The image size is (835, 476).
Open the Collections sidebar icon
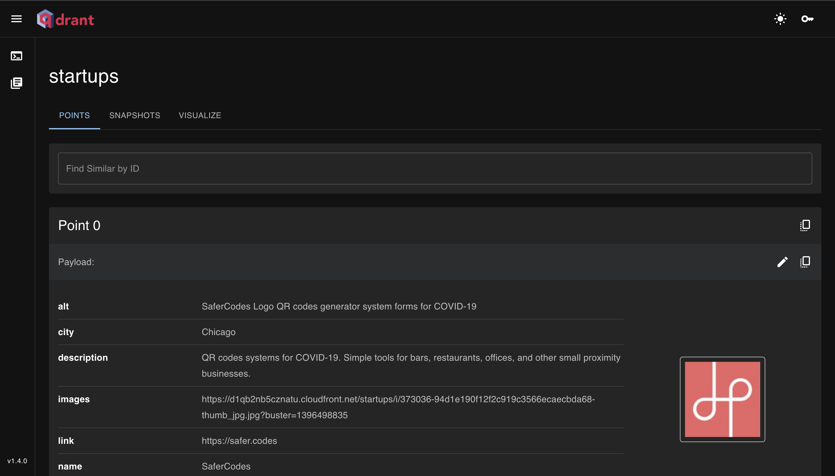coord(16,83)
